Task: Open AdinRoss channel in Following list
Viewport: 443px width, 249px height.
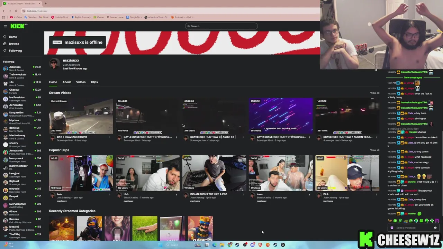Action: coord(22,68)
